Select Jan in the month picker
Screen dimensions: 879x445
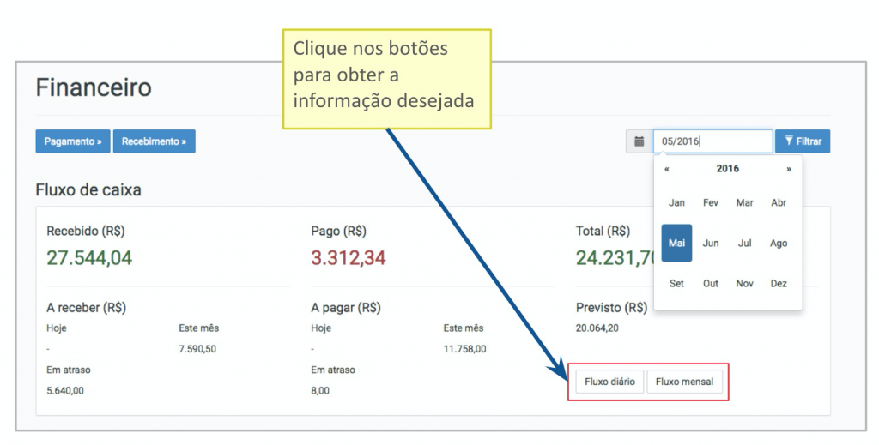676,202
